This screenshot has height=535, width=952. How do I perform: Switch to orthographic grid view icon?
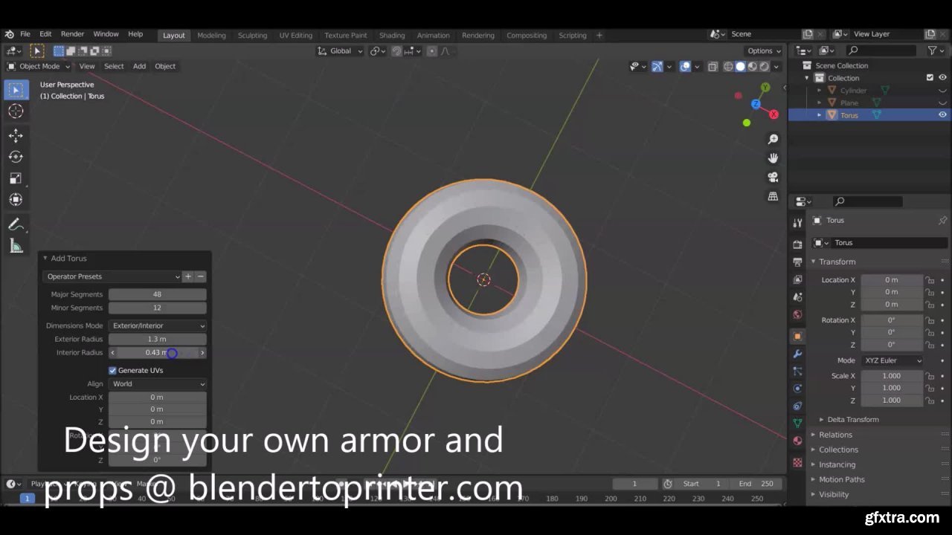773,197
